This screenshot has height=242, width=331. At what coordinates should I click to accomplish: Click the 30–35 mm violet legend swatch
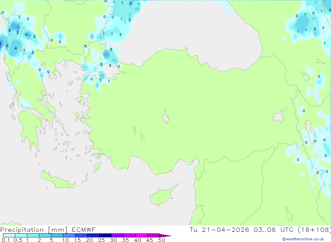118,235
